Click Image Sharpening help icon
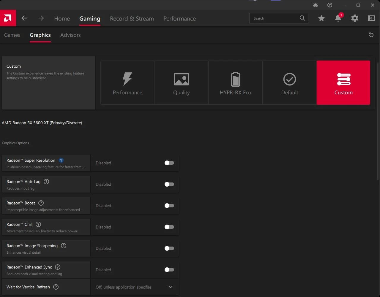 coord(64,246)
